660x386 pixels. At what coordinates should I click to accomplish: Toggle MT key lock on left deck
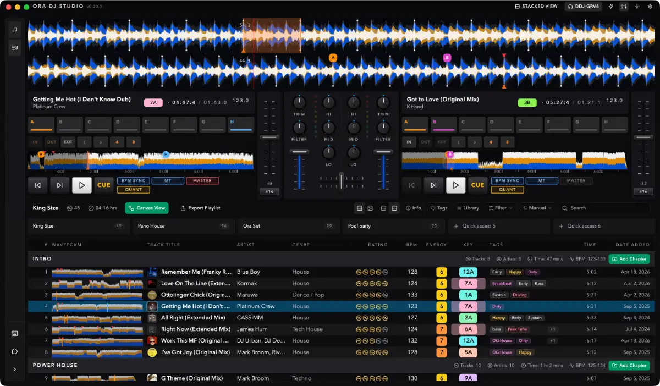pos(168,180)
